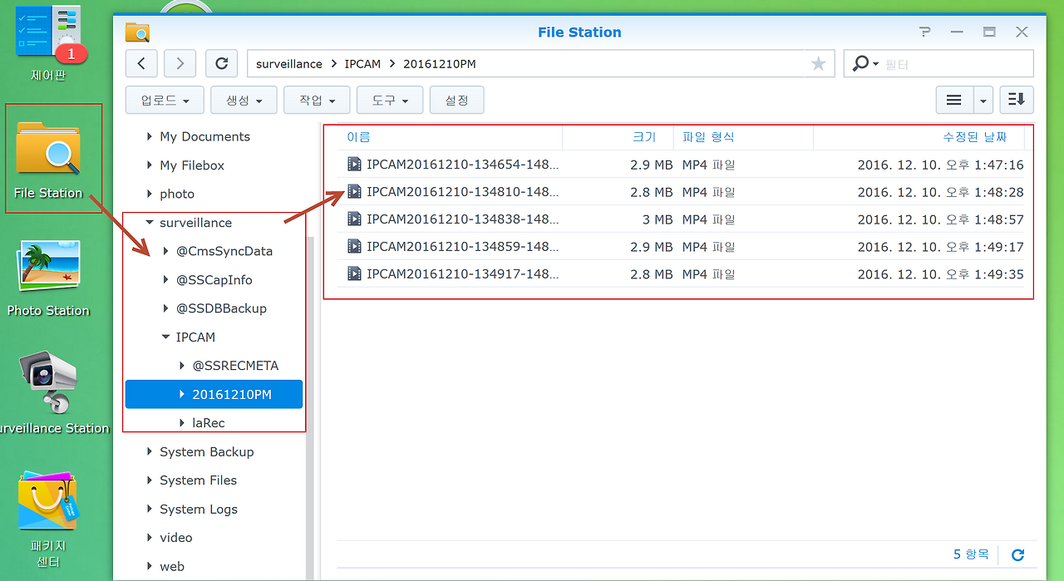Expand the My Documents tree node

[150, 136]
